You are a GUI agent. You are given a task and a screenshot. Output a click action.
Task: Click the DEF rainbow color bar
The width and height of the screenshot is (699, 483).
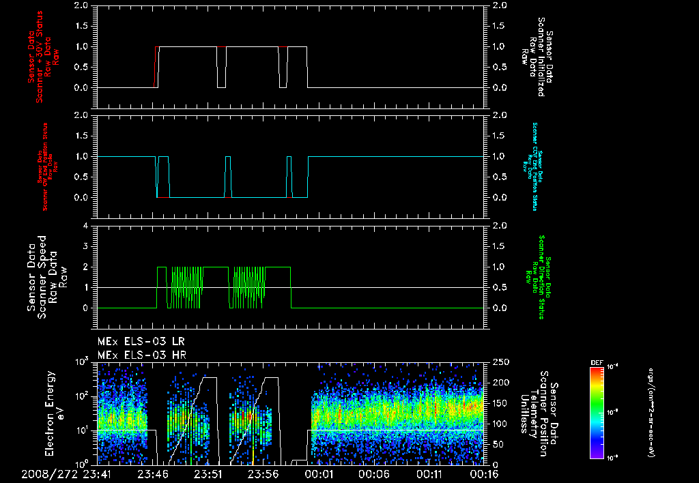(x=597, y=412)
